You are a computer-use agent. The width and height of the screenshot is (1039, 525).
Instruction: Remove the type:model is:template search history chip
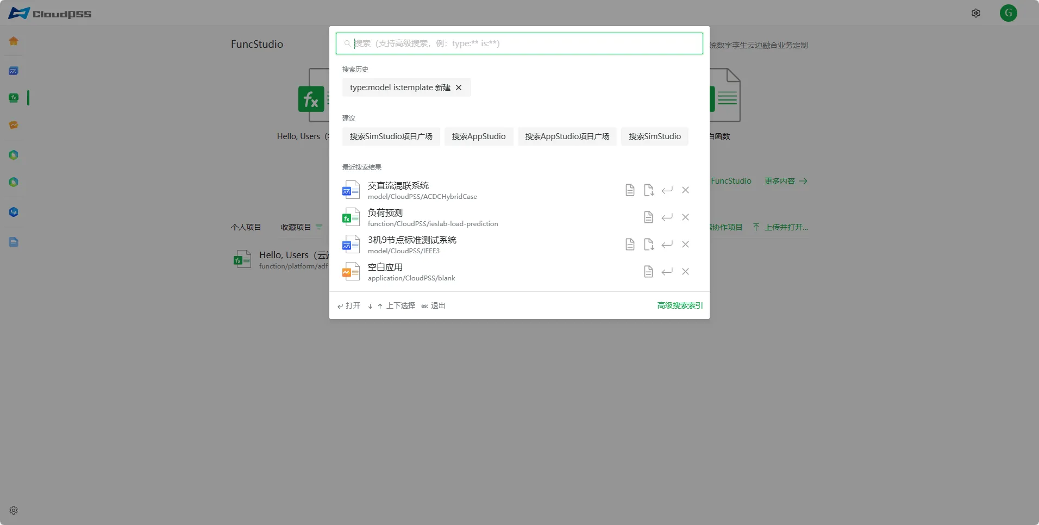pyautogui.click(x=459, y=87)
